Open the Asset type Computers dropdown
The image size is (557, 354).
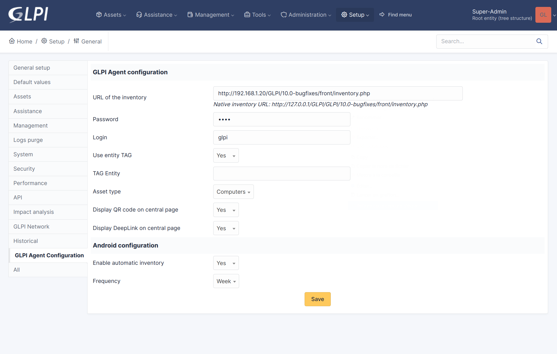point(233,192)
